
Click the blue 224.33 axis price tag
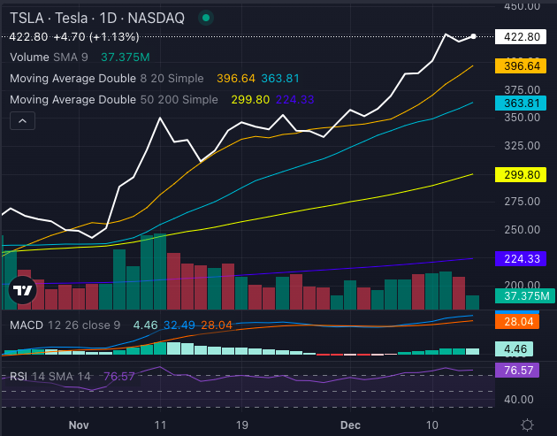click(522, 258)
